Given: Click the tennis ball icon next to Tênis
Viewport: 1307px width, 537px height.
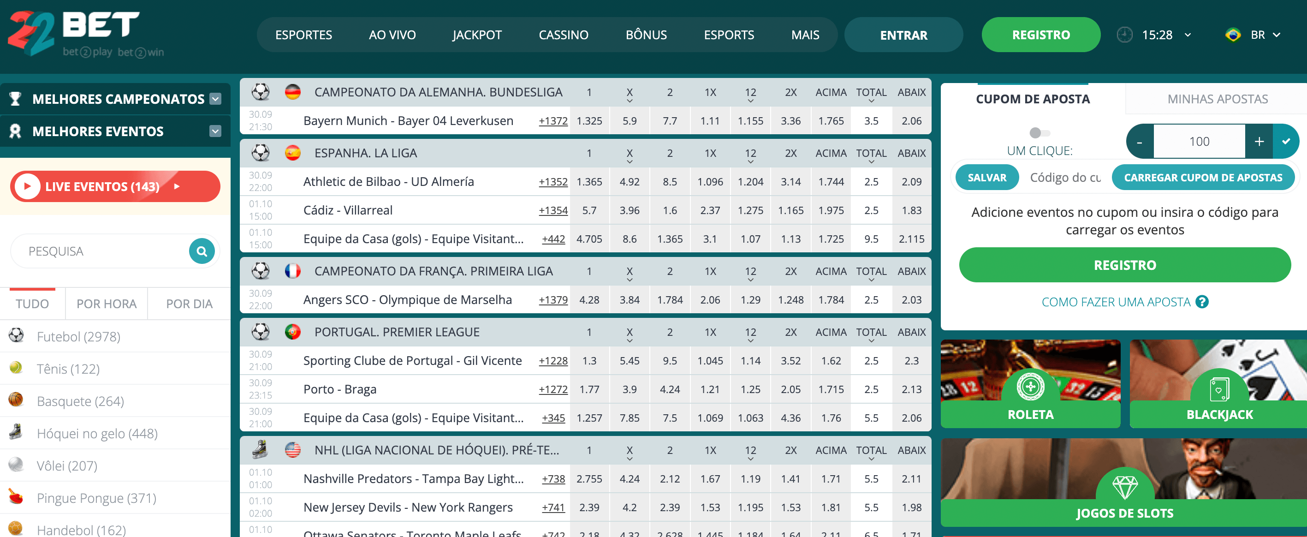Looking at the screenshot, I should coord(16,368).
